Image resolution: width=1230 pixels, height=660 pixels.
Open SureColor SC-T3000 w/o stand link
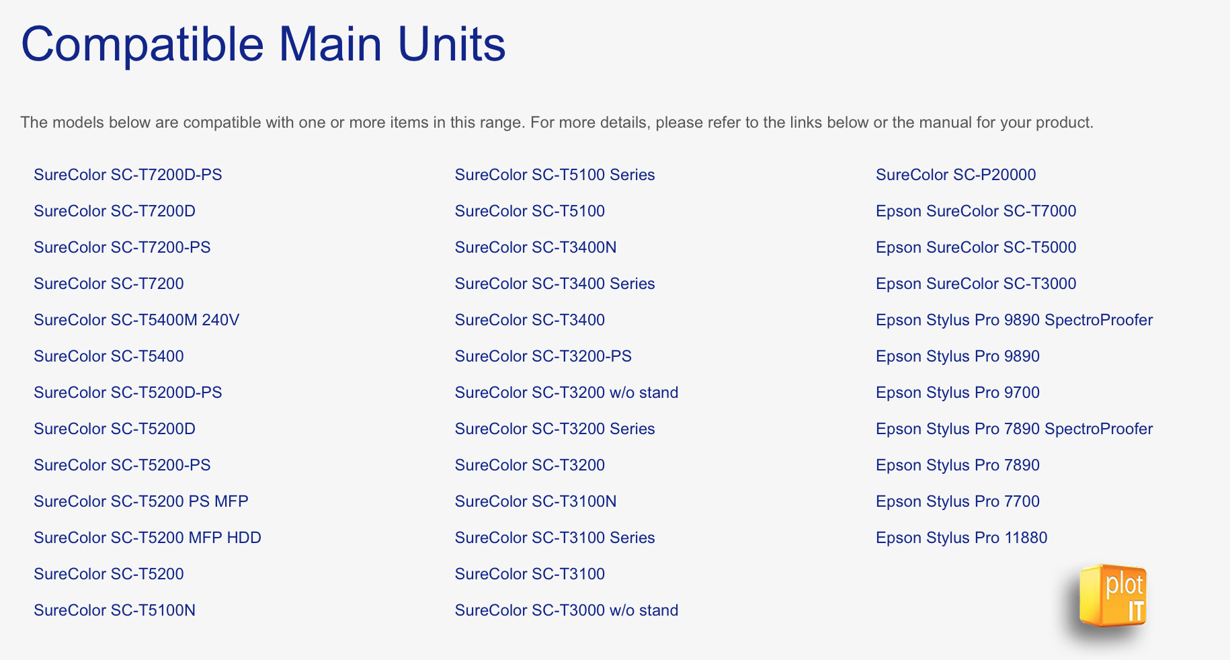(x=567, y=610)
